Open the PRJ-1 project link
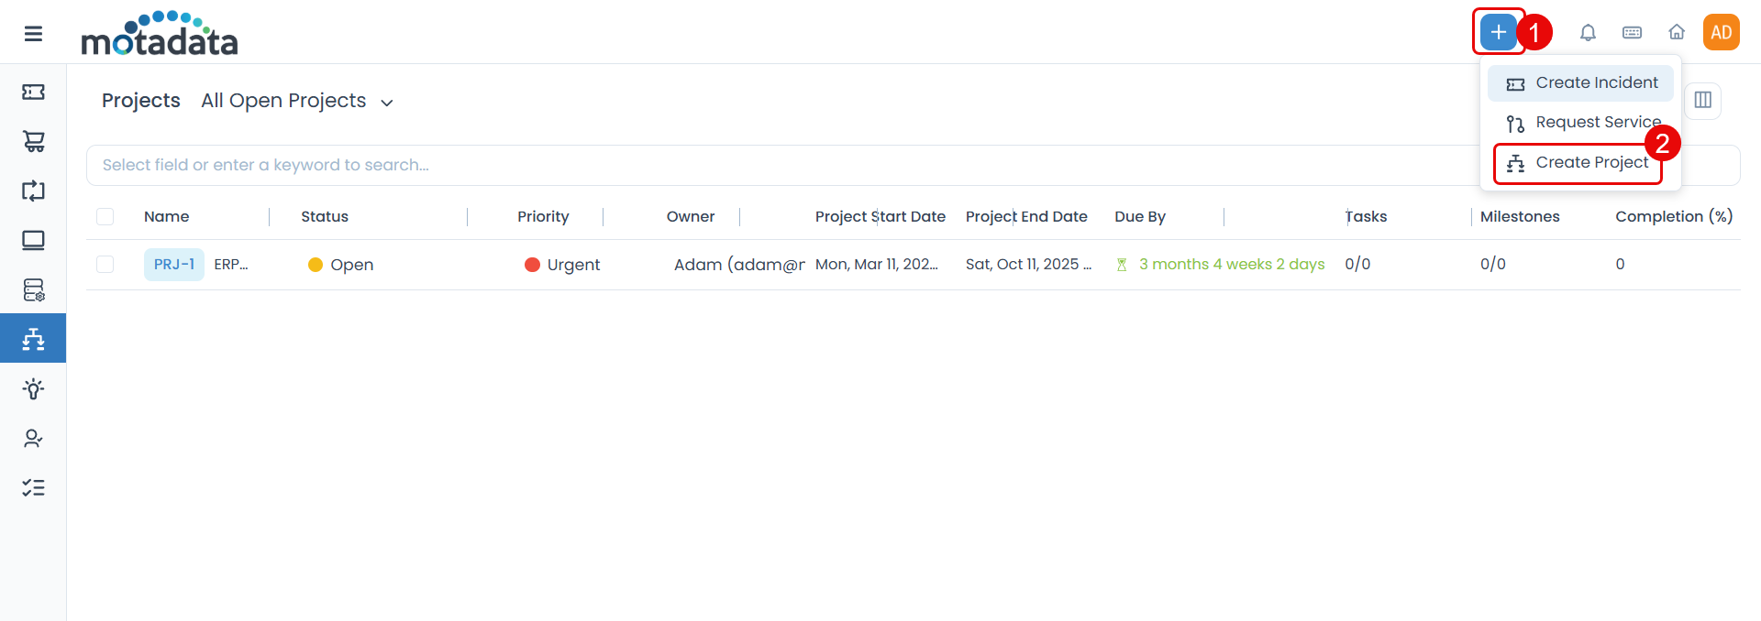 pyautogui.click(x=173, y=265)
